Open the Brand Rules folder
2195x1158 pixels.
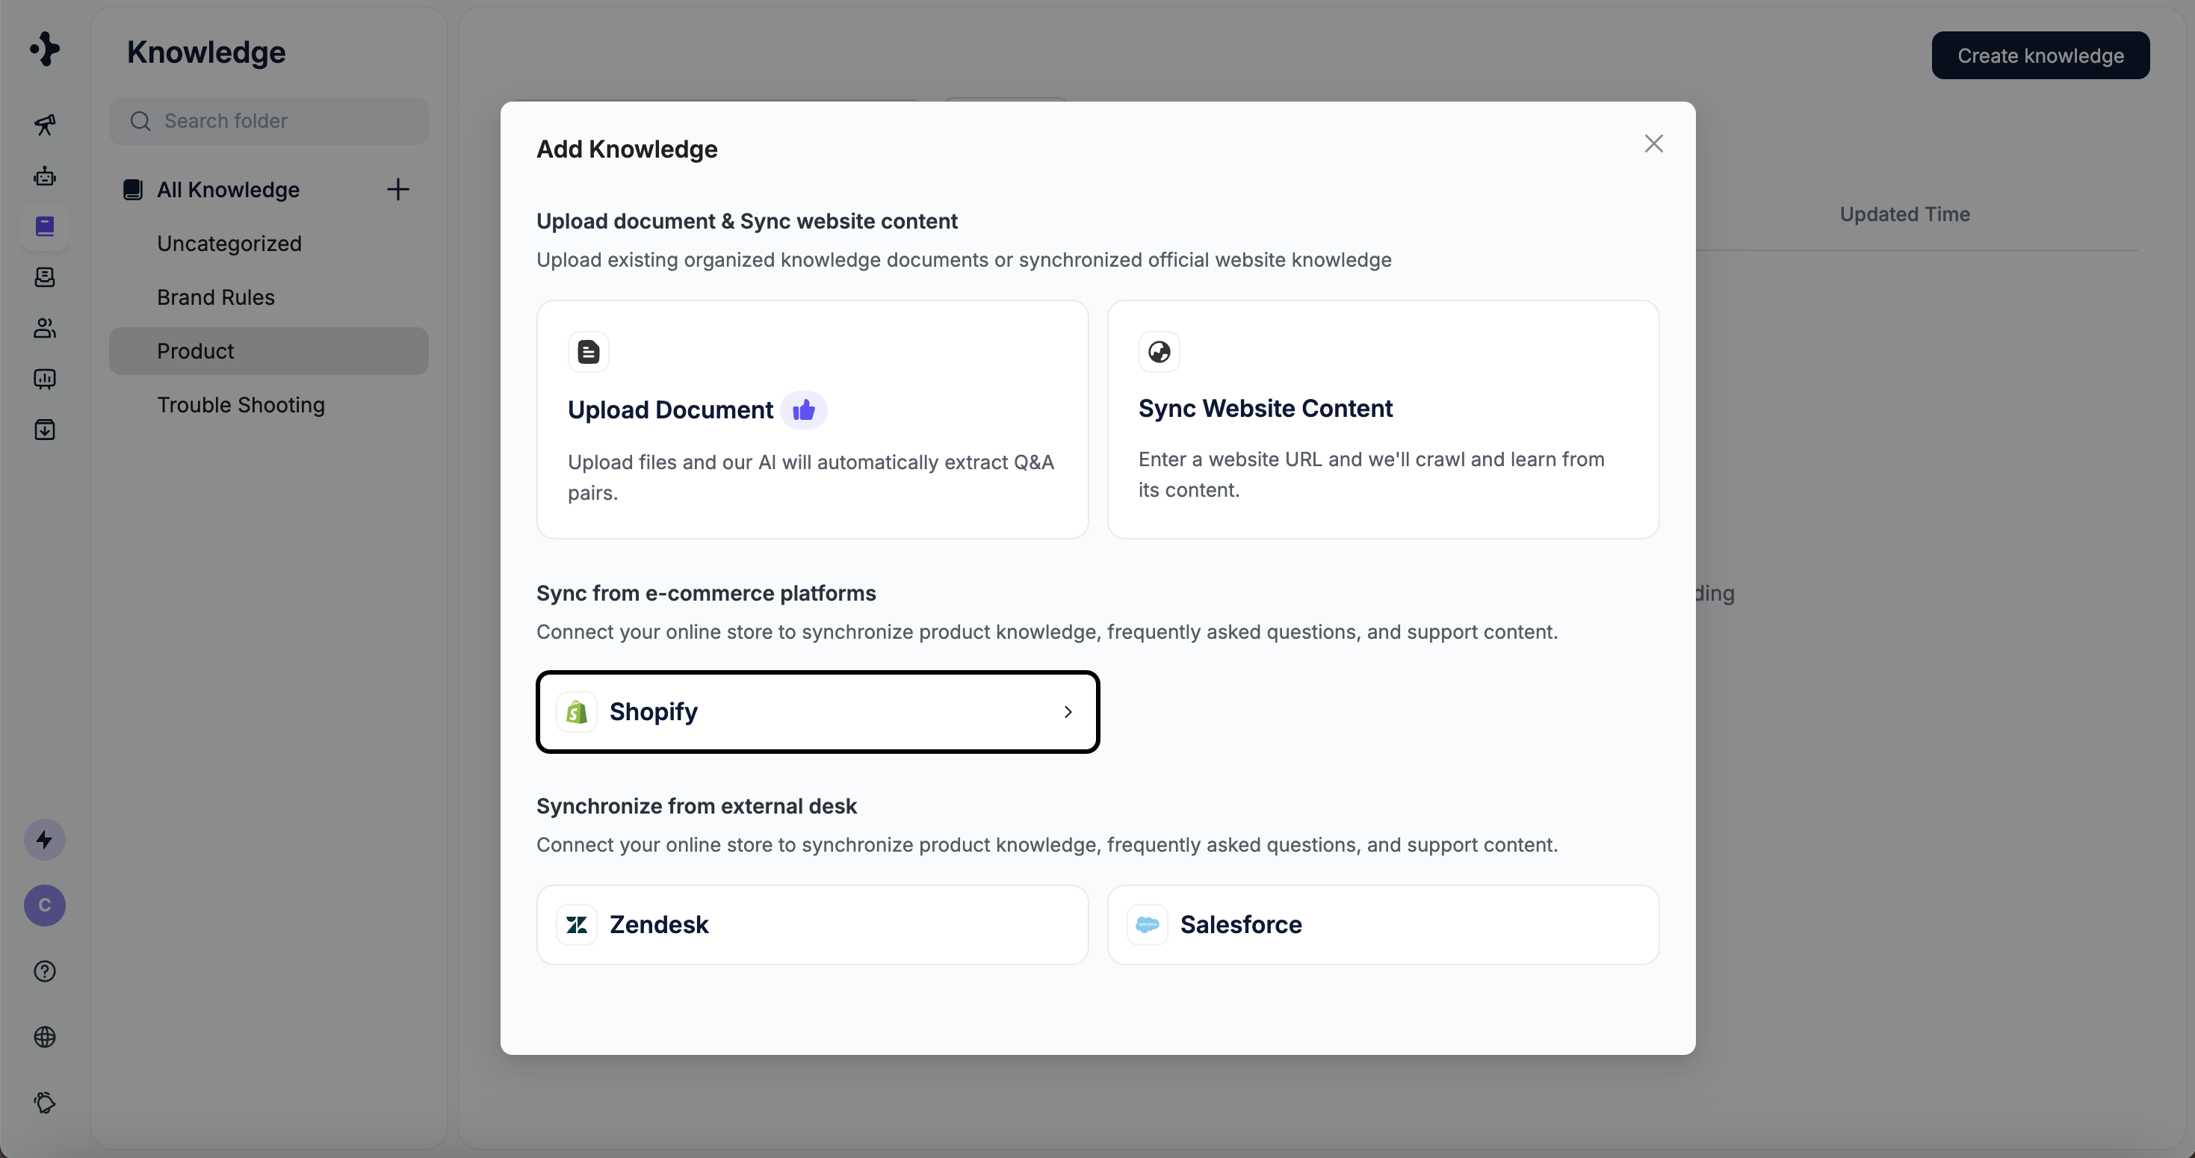coord(216,297)
